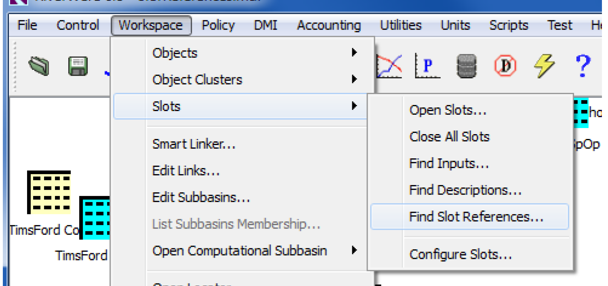Click Smart Linker in Workspace menu
608x286 pixels.
194,144
